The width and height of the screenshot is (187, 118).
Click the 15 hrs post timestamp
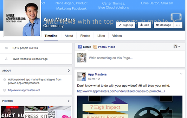coord(92,79)
